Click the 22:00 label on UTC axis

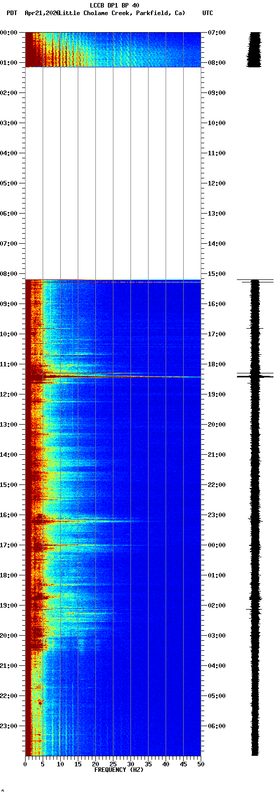pos(217,485)
